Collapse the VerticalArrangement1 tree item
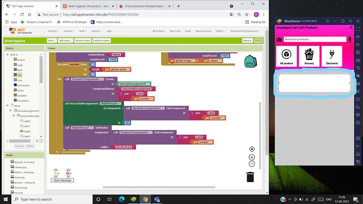Viewport: 363px width, 204px height. pyautogui.click(x=10, y=110)
